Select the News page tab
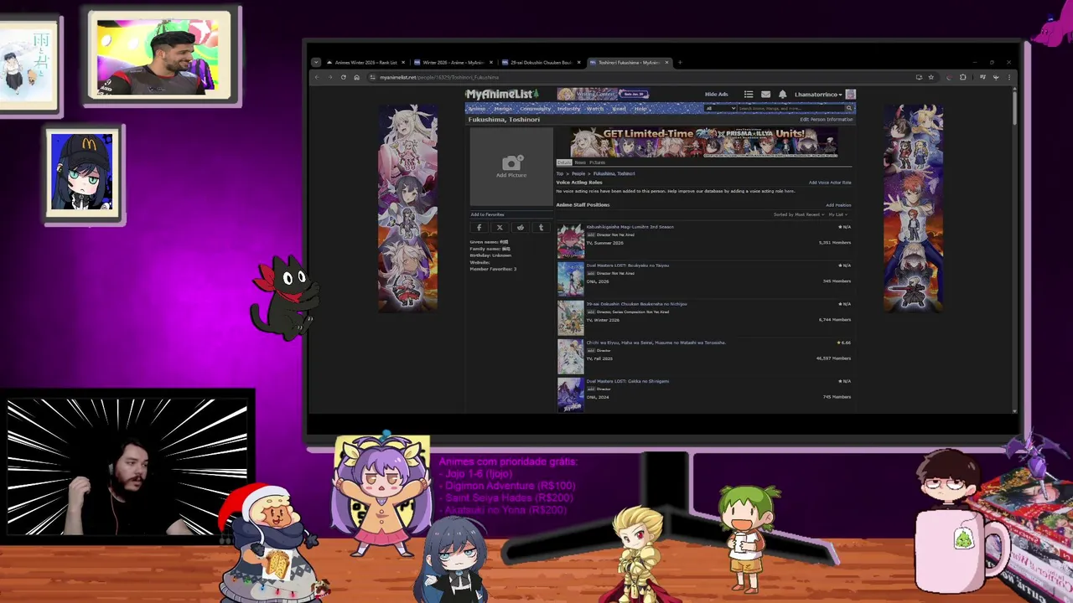 (x=580, y=162)
